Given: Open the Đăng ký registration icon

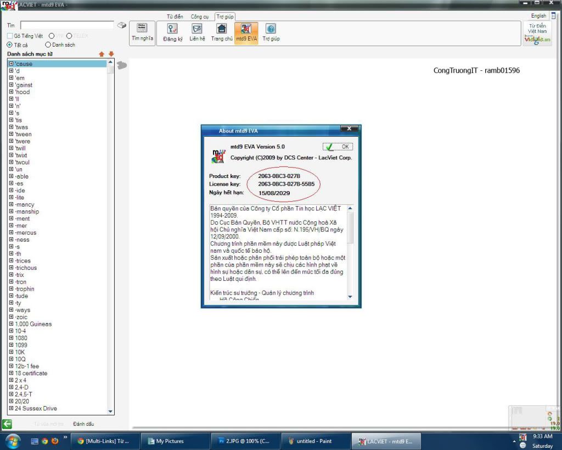Looking at the screenshot, I should (173, 32).
